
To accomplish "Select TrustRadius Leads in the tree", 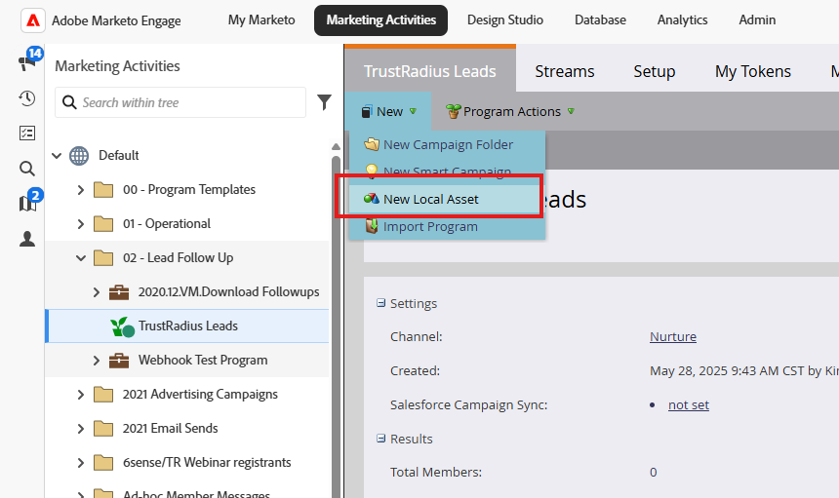I will point(187,326).
